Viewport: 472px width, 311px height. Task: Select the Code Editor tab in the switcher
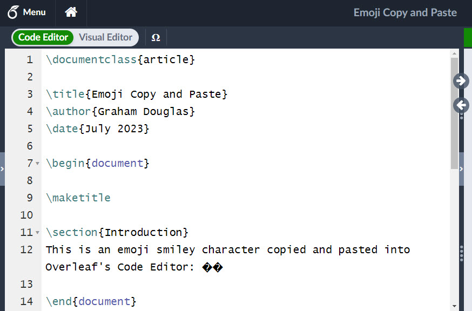pyautogui.click(x=43, y=37)
